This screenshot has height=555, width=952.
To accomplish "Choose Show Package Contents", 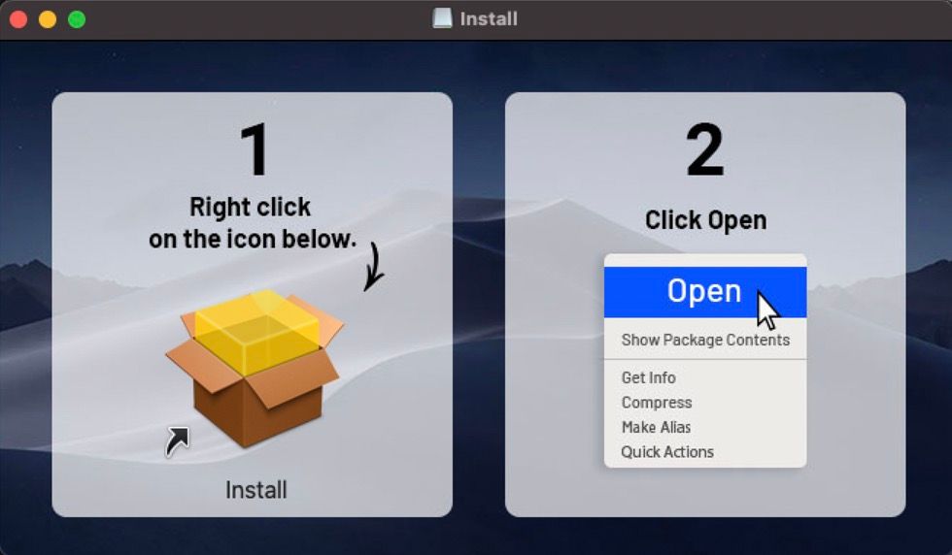I will [x=705, y=340].
